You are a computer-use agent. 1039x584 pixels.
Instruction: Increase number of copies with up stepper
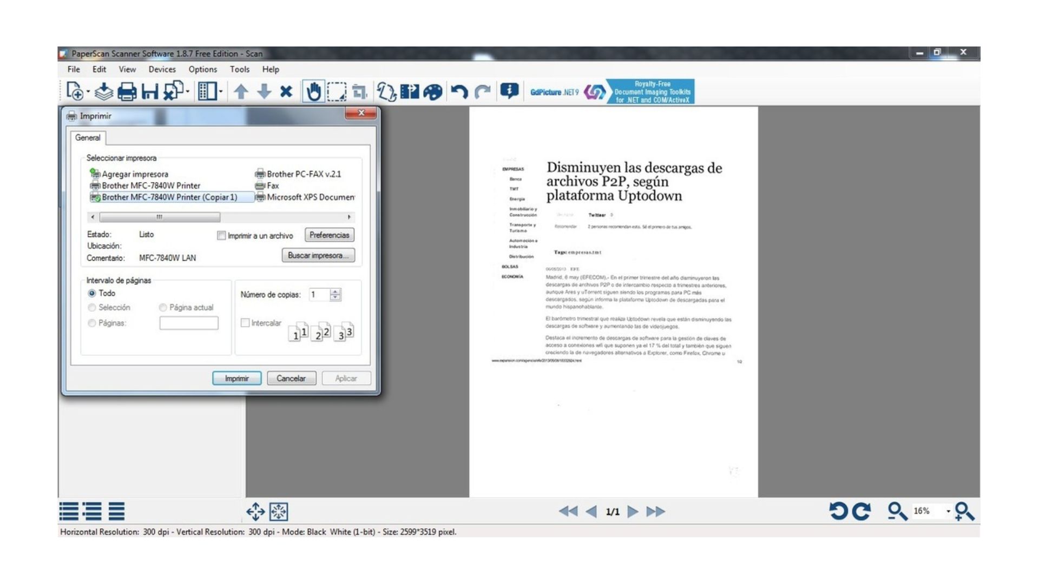coord(336,291)
